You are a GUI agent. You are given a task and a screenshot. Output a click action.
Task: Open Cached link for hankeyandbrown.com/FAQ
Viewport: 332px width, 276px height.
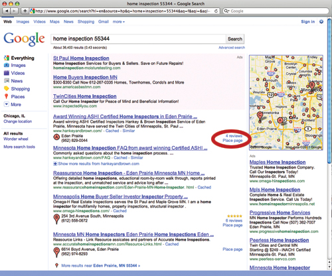point(120,158)
